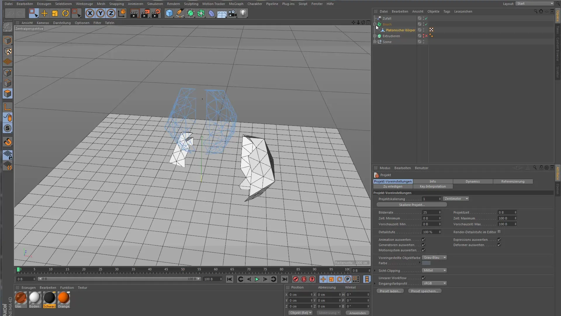Toggle Motionsystem auswerten checkbox
Image resolution: width=561 pixels, height=316 pixels.
pyautogui.click(x=423, y=250)
